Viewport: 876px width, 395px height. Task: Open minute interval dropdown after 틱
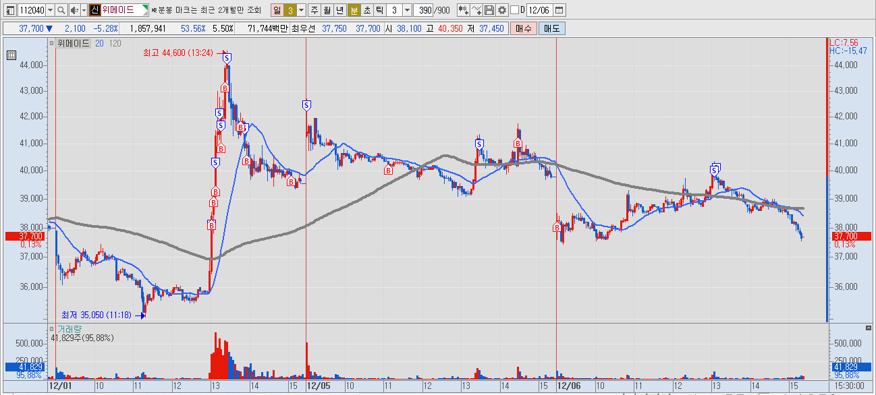click(x=407, y=10)
